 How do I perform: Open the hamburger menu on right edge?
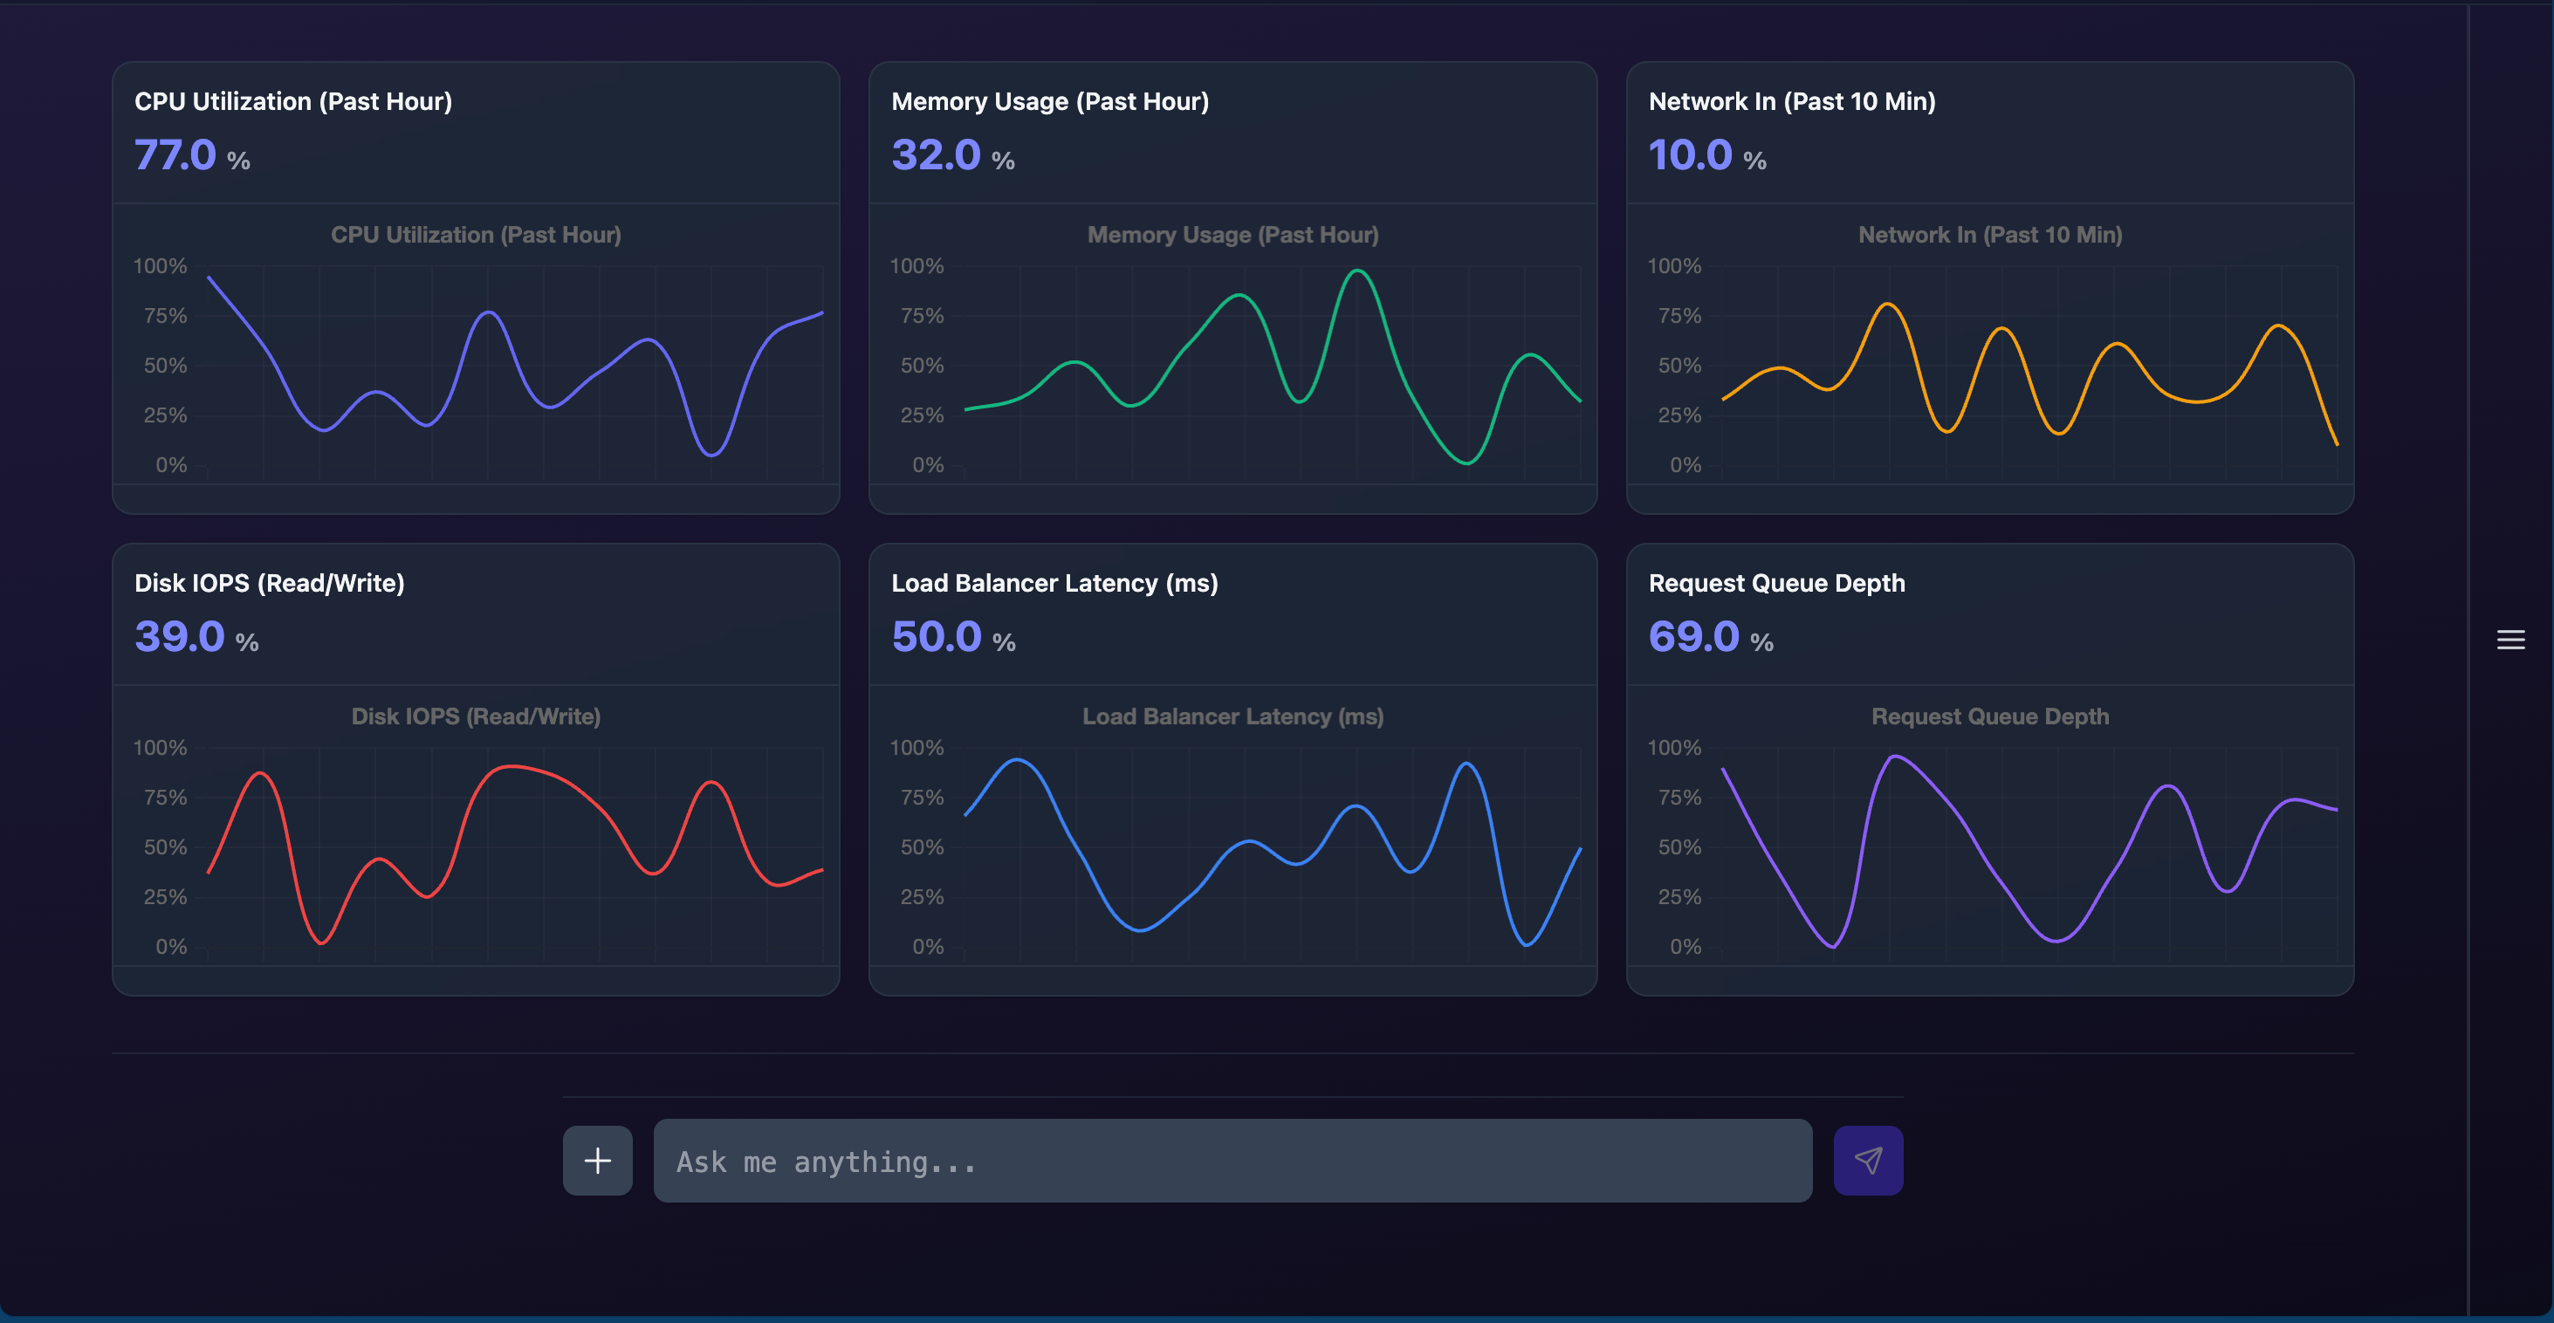coord(2509,641)
